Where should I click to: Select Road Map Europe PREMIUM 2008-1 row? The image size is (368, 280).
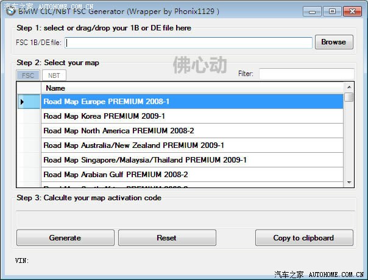(x=192, y=102)
